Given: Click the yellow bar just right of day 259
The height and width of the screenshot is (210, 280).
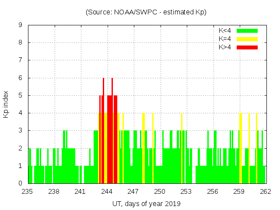Looking at the screenshot, I should click(x=241, y=149).
